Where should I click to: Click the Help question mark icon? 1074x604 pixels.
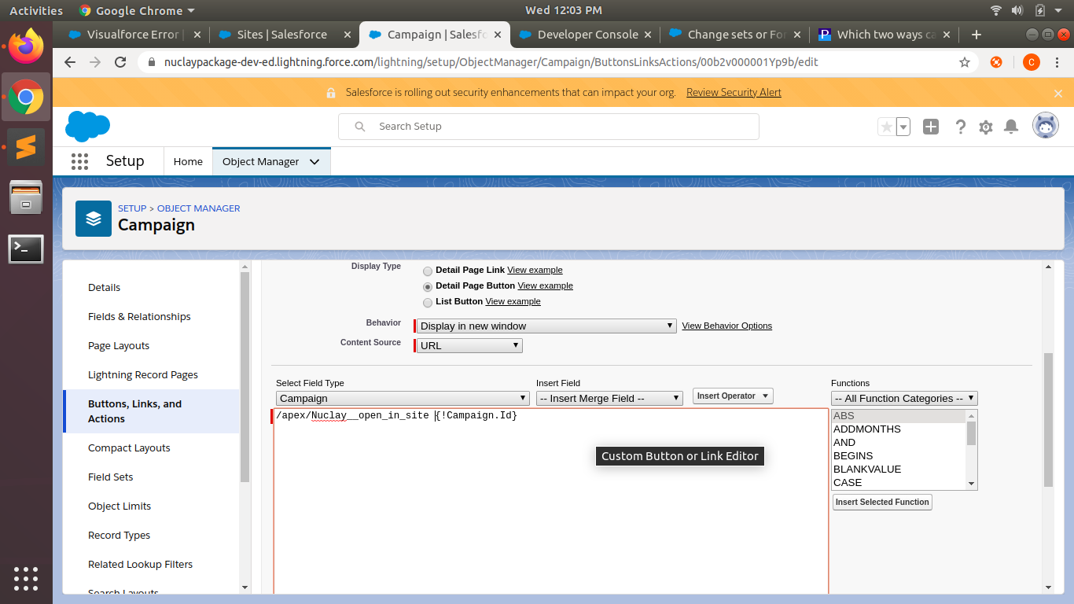tap(960, 127)
